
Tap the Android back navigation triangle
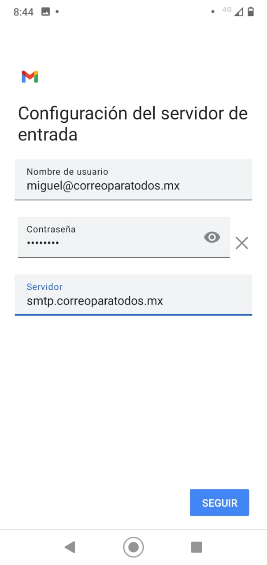(70, 547)
